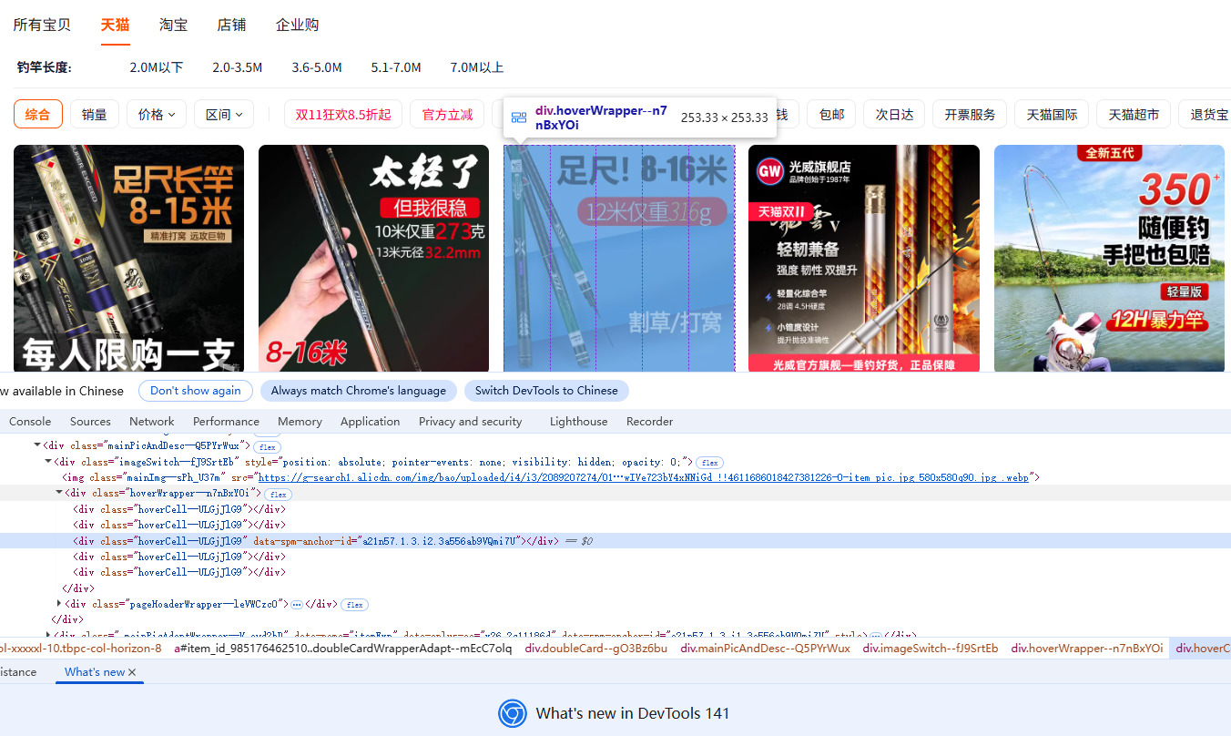This screenshot has width=1231, height=736.
Task: Sort results by 销量
Action: pyautogui.click(x=95, y=114)
